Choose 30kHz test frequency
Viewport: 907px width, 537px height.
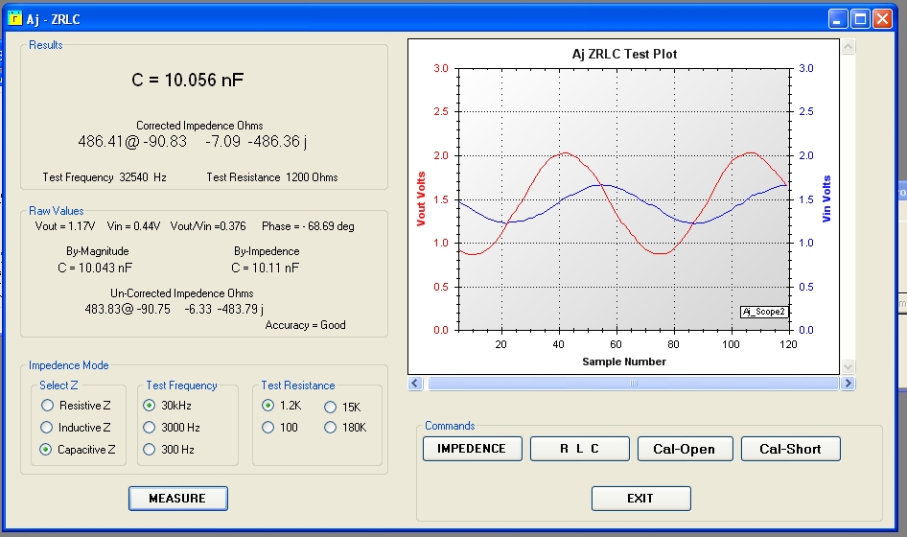click(x=167, y=405)
